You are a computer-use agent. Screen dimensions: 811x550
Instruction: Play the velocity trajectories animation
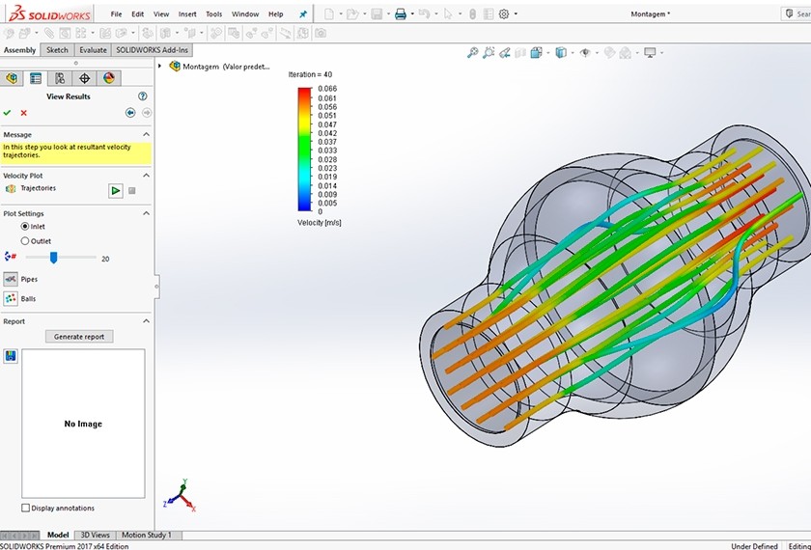pos(116,190)
